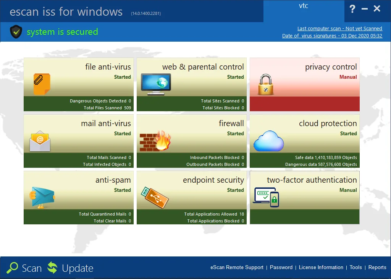Open the Last computer scan link
391x279 pixels.
[x=339, y=28]
